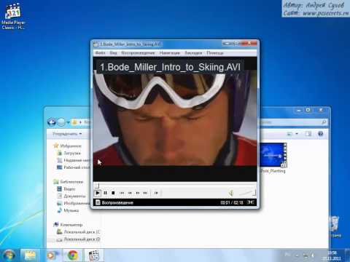Image resolution: width=350 pixels, height=262 pixels.
Task: Mute audio with speaker icon
Action: coord(231,193)
